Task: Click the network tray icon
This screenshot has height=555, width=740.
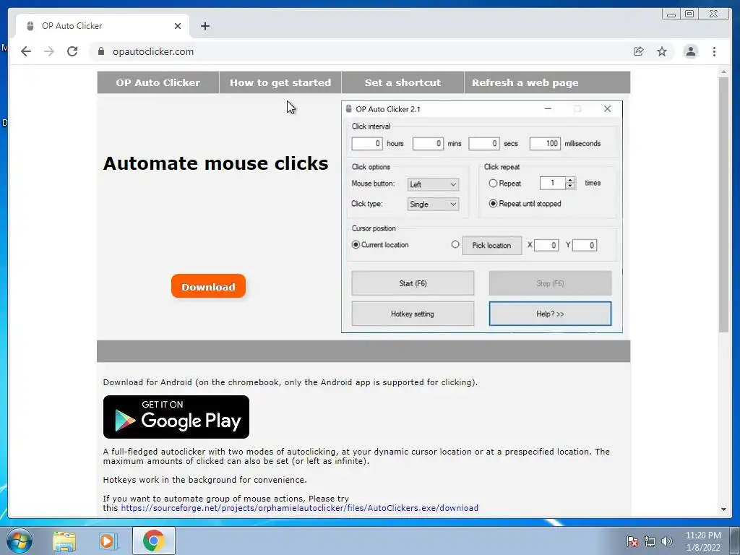Action: click(x=650, y=541)
